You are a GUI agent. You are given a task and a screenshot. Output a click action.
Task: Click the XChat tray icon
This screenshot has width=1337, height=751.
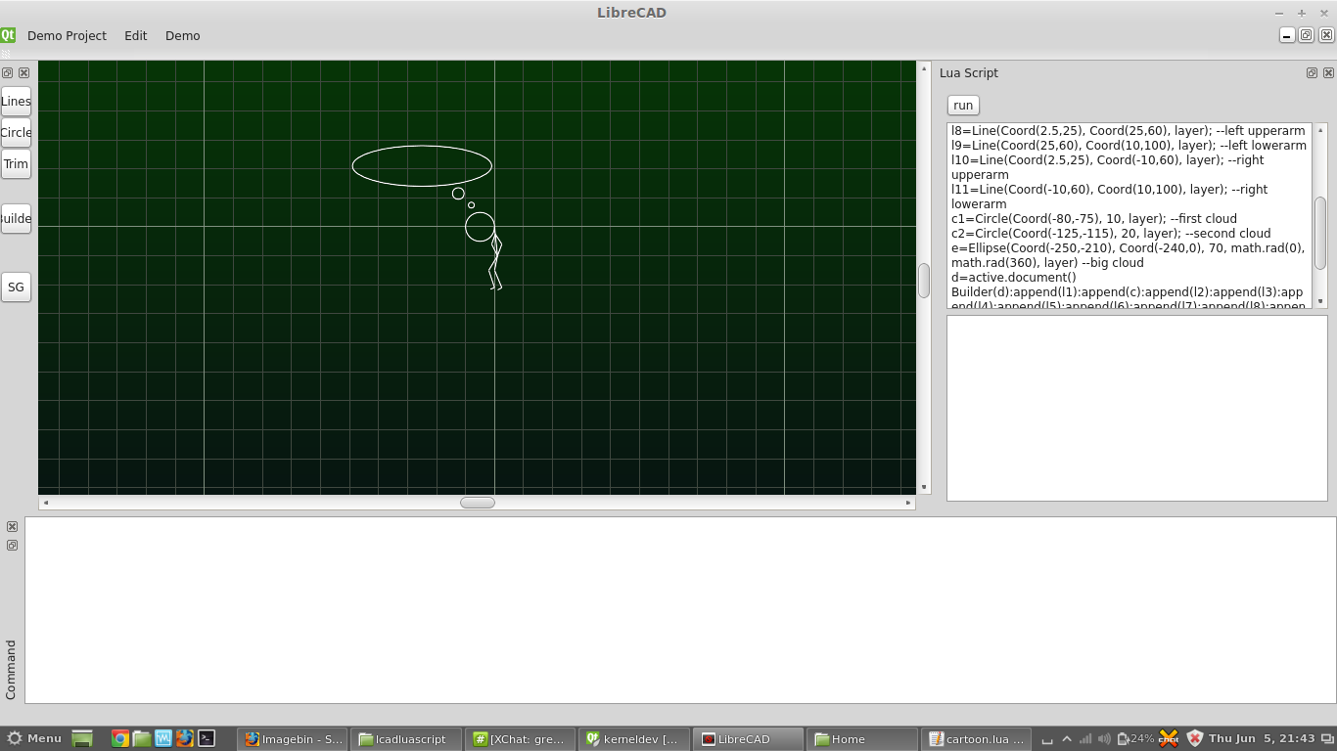[1169, 738]
